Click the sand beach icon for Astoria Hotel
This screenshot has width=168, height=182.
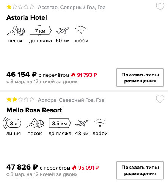(16, 31)
